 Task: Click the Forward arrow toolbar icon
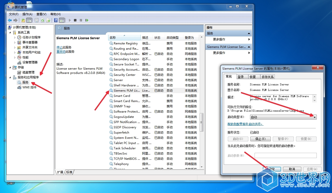(15, 20)
